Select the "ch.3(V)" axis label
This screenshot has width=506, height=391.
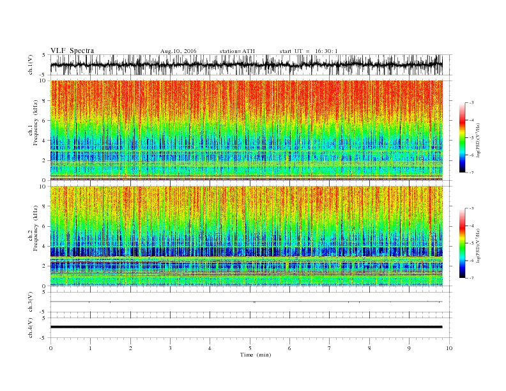point(31,302)
